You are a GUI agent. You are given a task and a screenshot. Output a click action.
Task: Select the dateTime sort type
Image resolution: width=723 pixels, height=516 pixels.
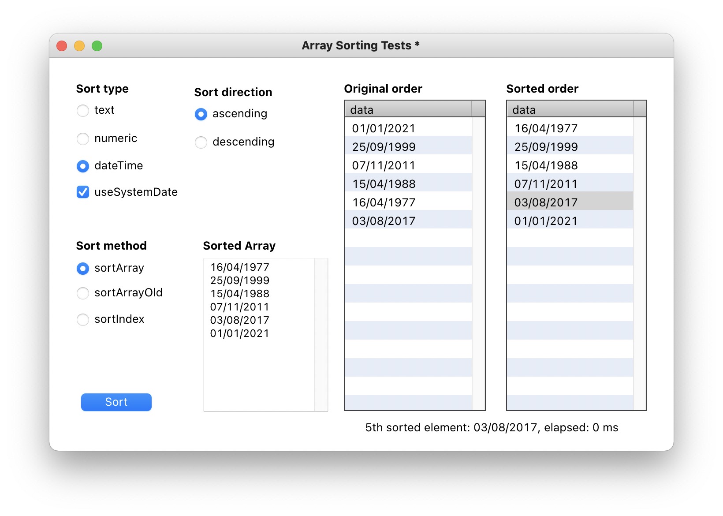click(83, 166)
